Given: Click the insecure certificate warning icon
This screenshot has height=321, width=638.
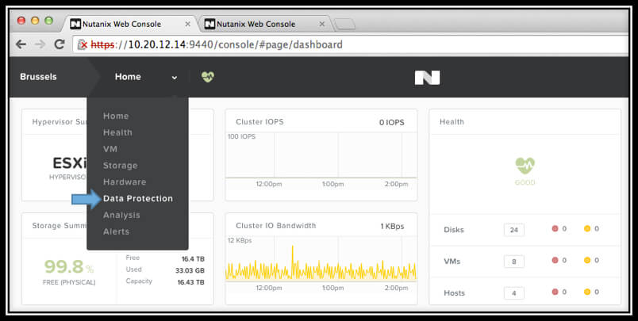Looking at the screenshot, I should point(82,44).
